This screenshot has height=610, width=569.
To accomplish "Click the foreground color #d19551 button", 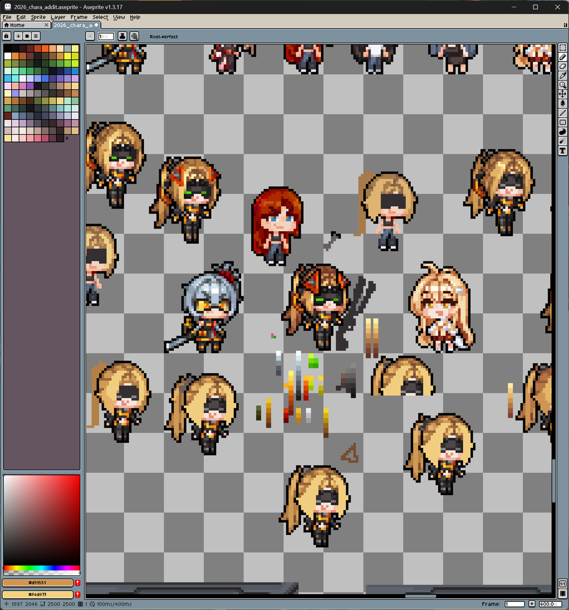I will pos(38,583).
